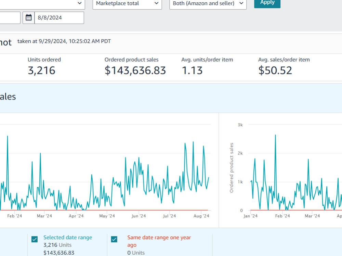Image resolution: width=342 pixels, height=256 pixels.
Task: Click the Jun '24 axis label on left chart
Action: tap(139, 216)
